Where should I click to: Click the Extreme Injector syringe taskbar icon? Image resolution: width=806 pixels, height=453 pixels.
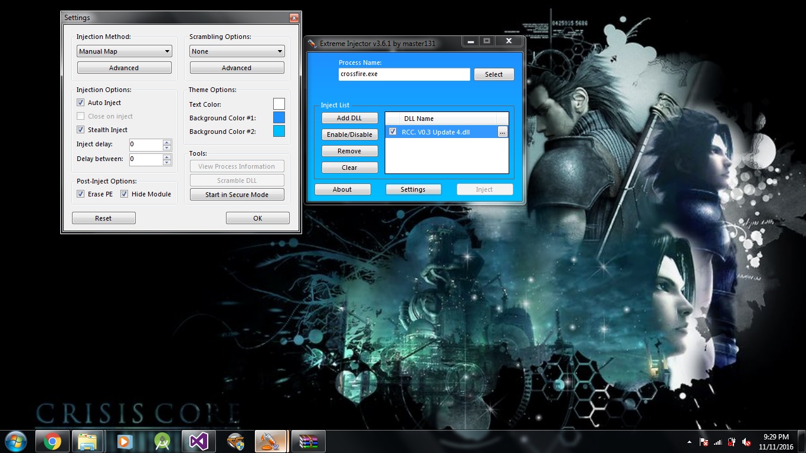271,441
